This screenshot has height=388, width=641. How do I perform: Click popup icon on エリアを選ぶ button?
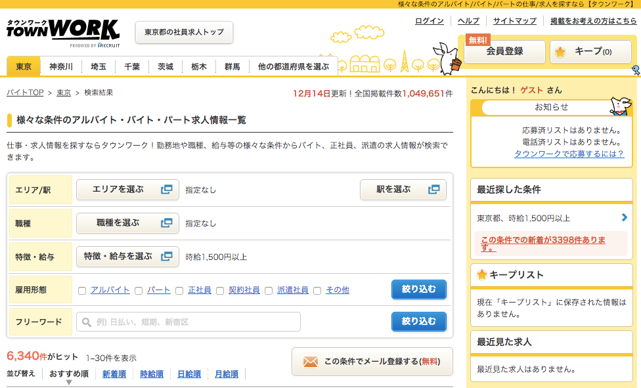(167, 189)
